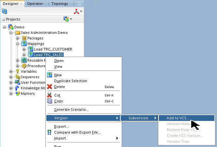Close the Designer tab
This screenshot has height=147, width=217.
tap(22, 4)
